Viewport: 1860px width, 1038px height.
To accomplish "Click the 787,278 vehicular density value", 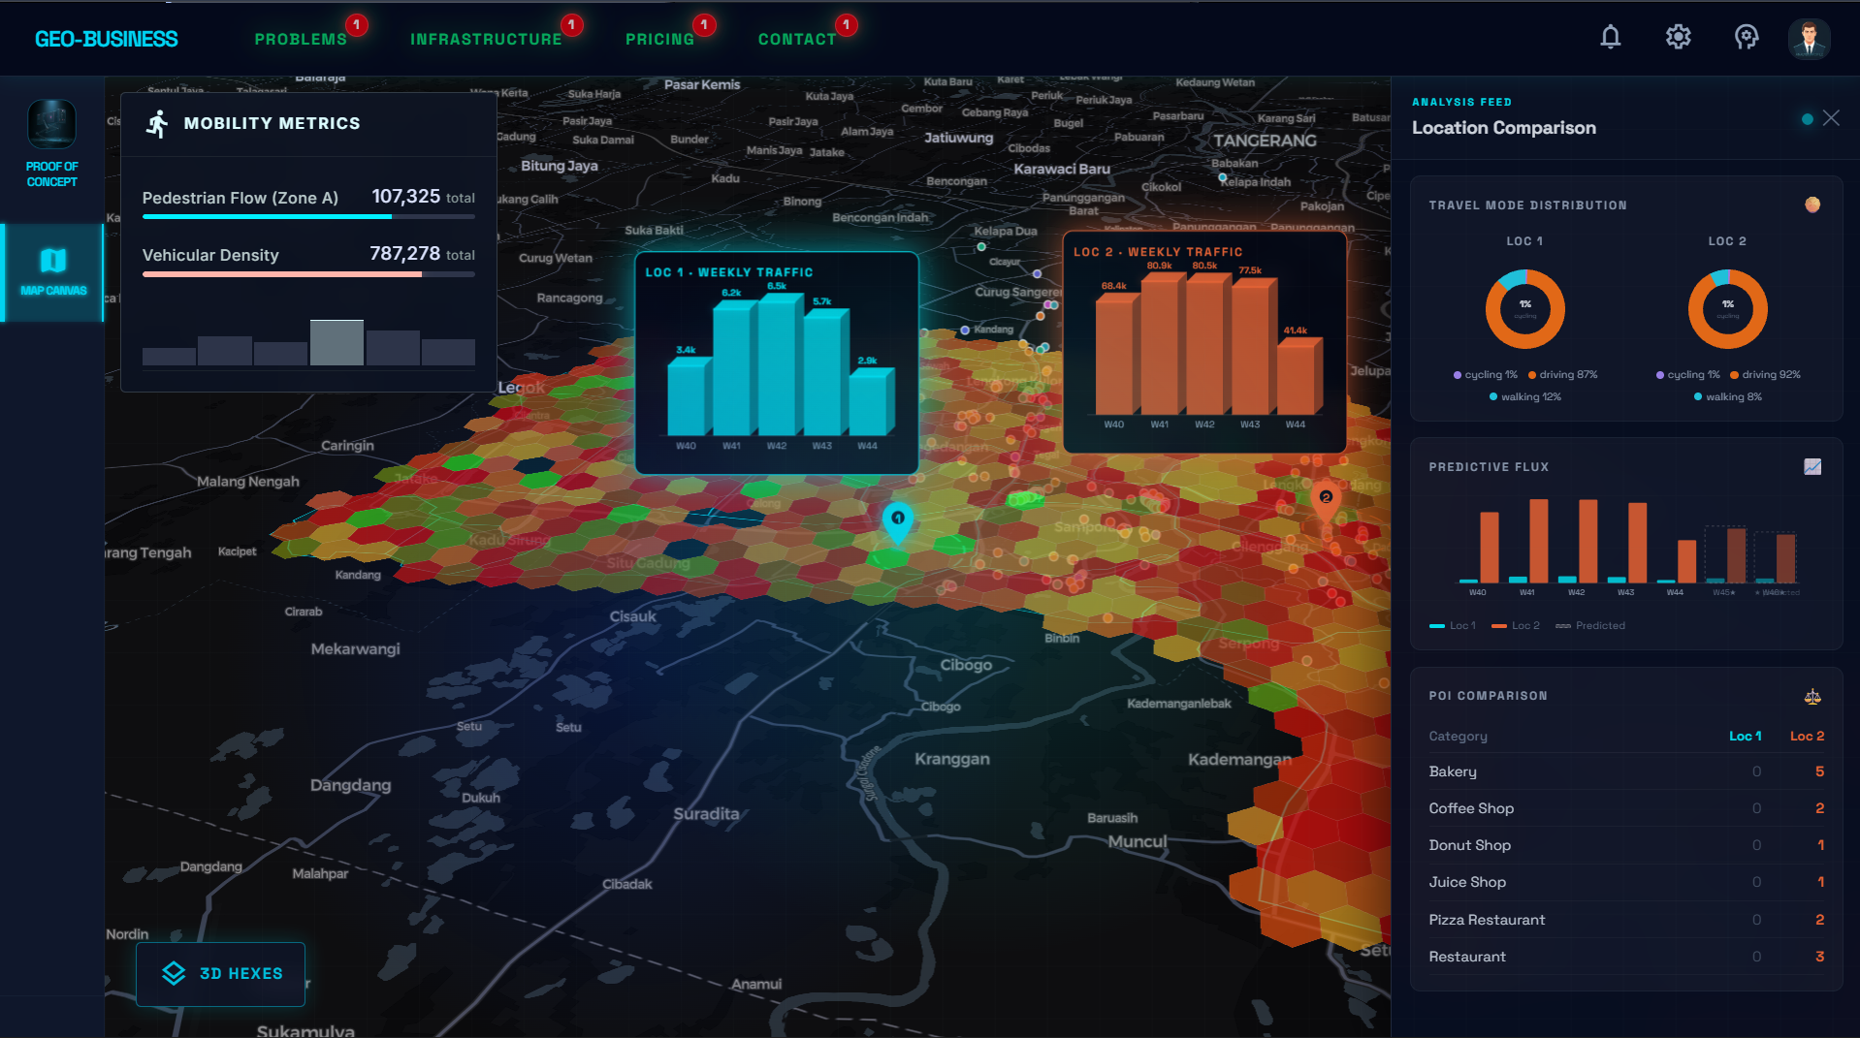I will [x=405, y=254].
